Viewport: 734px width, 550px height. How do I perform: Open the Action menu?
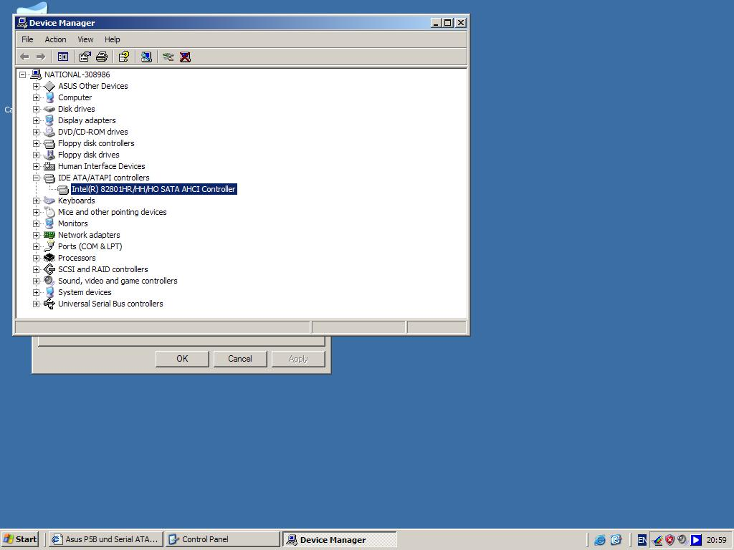55,39
